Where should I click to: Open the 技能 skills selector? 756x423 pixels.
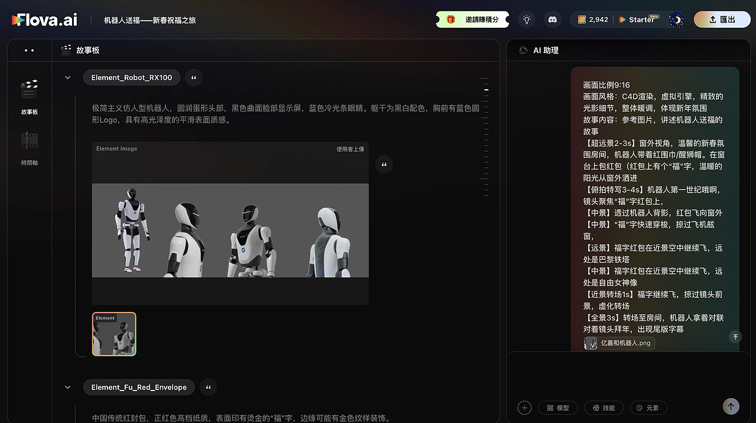point(604,408)
